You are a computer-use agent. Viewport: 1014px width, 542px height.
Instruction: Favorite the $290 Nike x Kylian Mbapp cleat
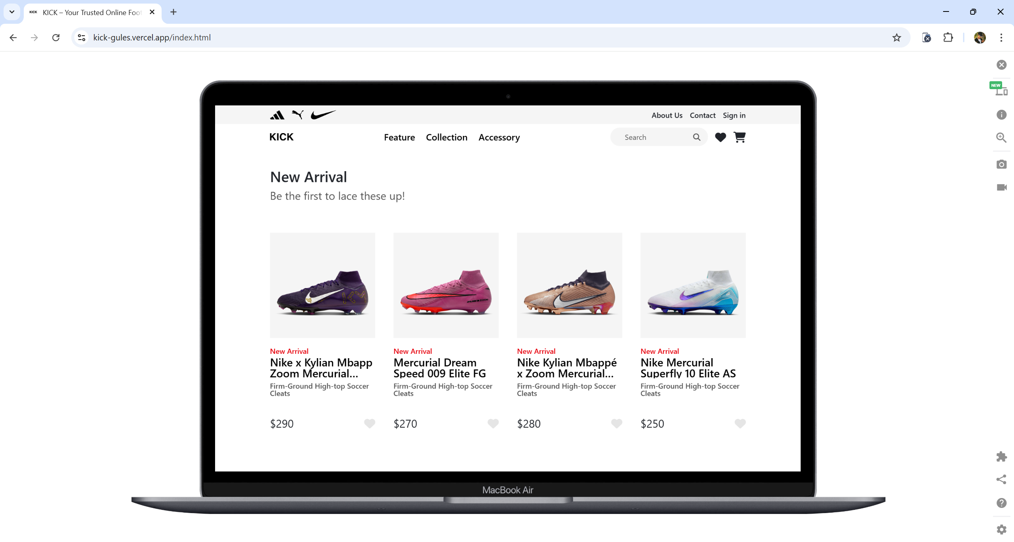[x=370, y=424]
